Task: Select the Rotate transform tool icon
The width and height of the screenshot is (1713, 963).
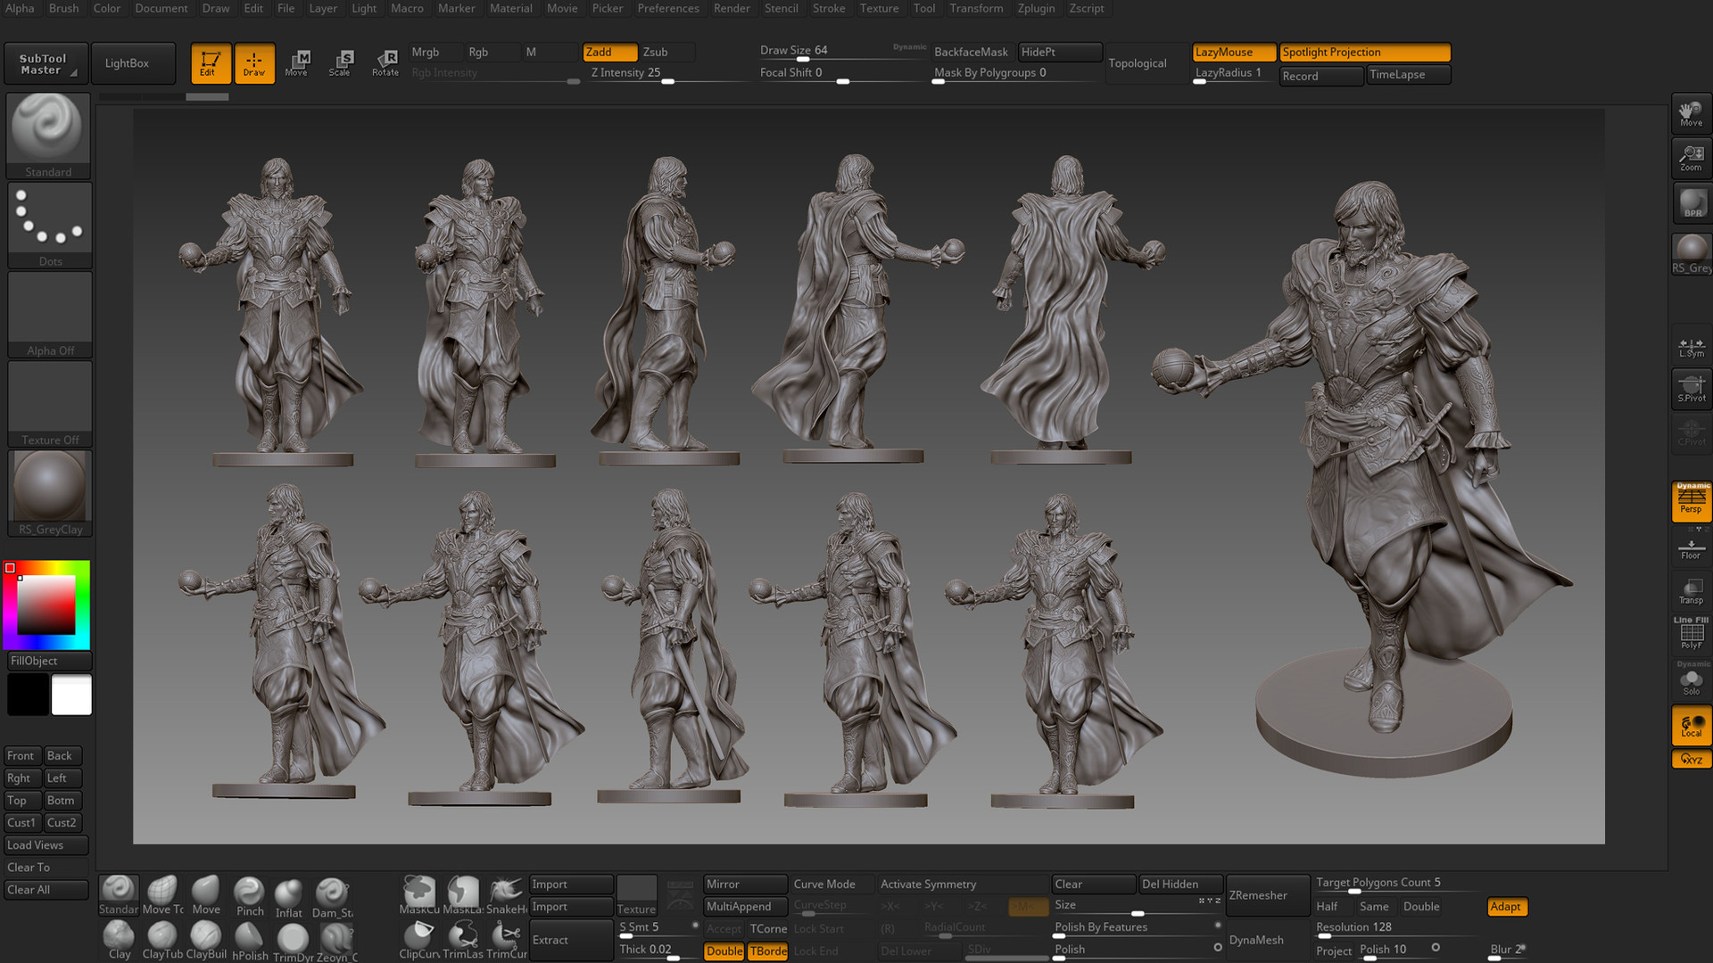Action: (x=385, y=62)
